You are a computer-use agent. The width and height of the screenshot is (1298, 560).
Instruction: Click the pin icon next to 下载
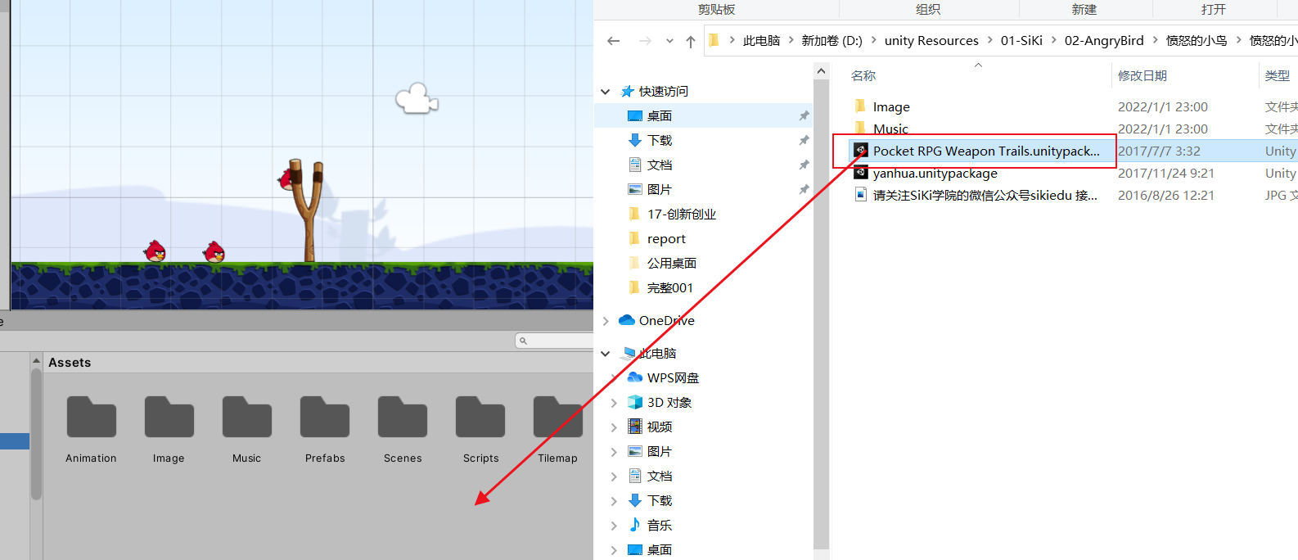(804, 141)
